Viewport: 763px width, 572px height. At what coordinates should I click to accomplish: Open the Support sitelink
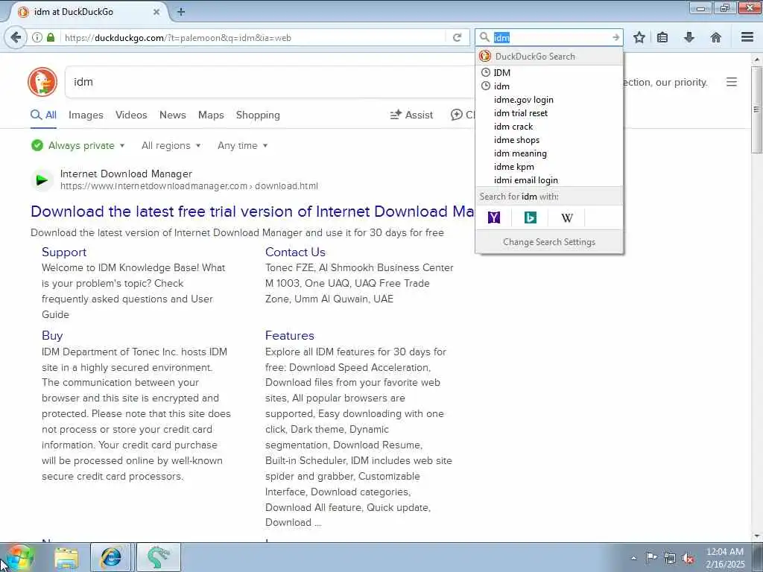point(64,252)
